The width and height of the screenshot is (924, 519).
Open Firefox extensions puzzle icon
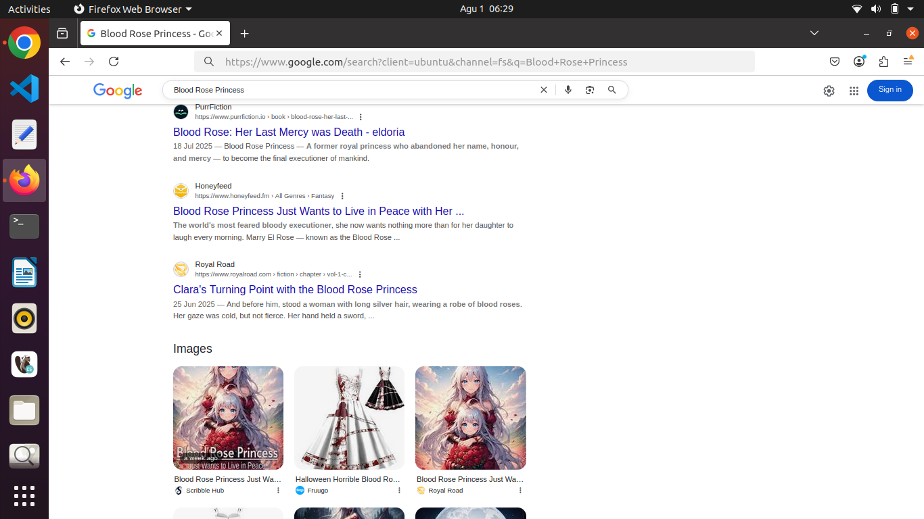[x=883, y=61]
